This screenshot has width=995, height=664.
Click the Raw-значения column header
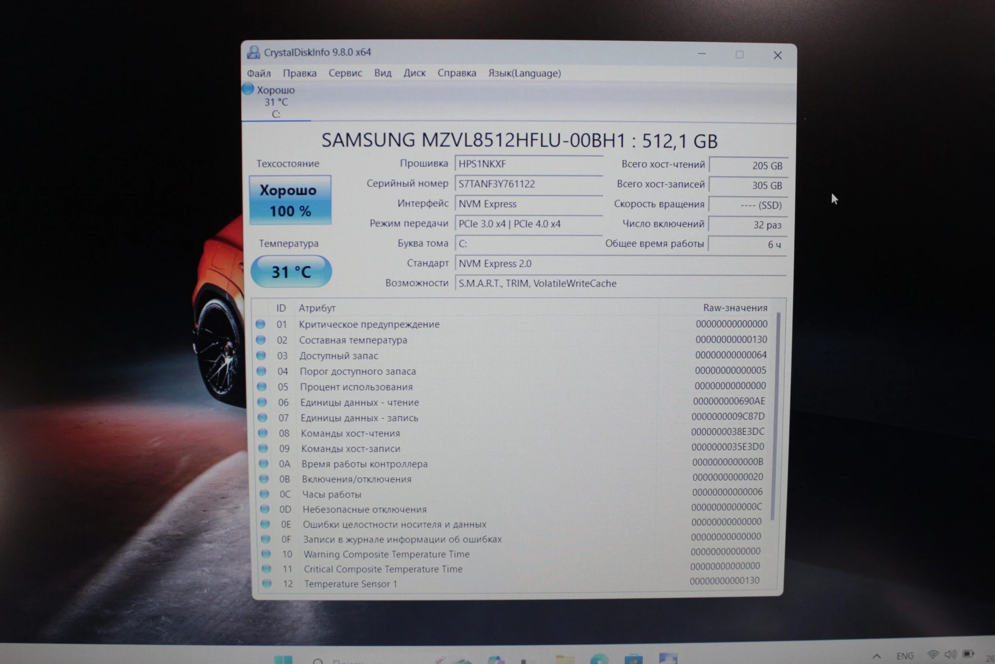point(735,308)
